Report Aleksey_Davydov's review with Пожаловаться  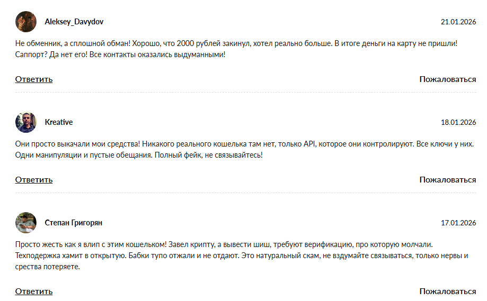(448, 79)
